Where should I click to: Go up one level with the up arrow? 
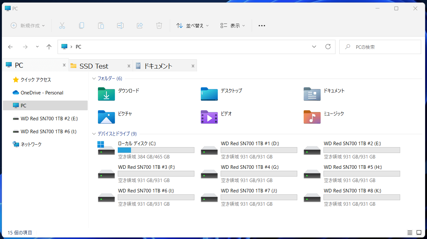coord(49,47)
